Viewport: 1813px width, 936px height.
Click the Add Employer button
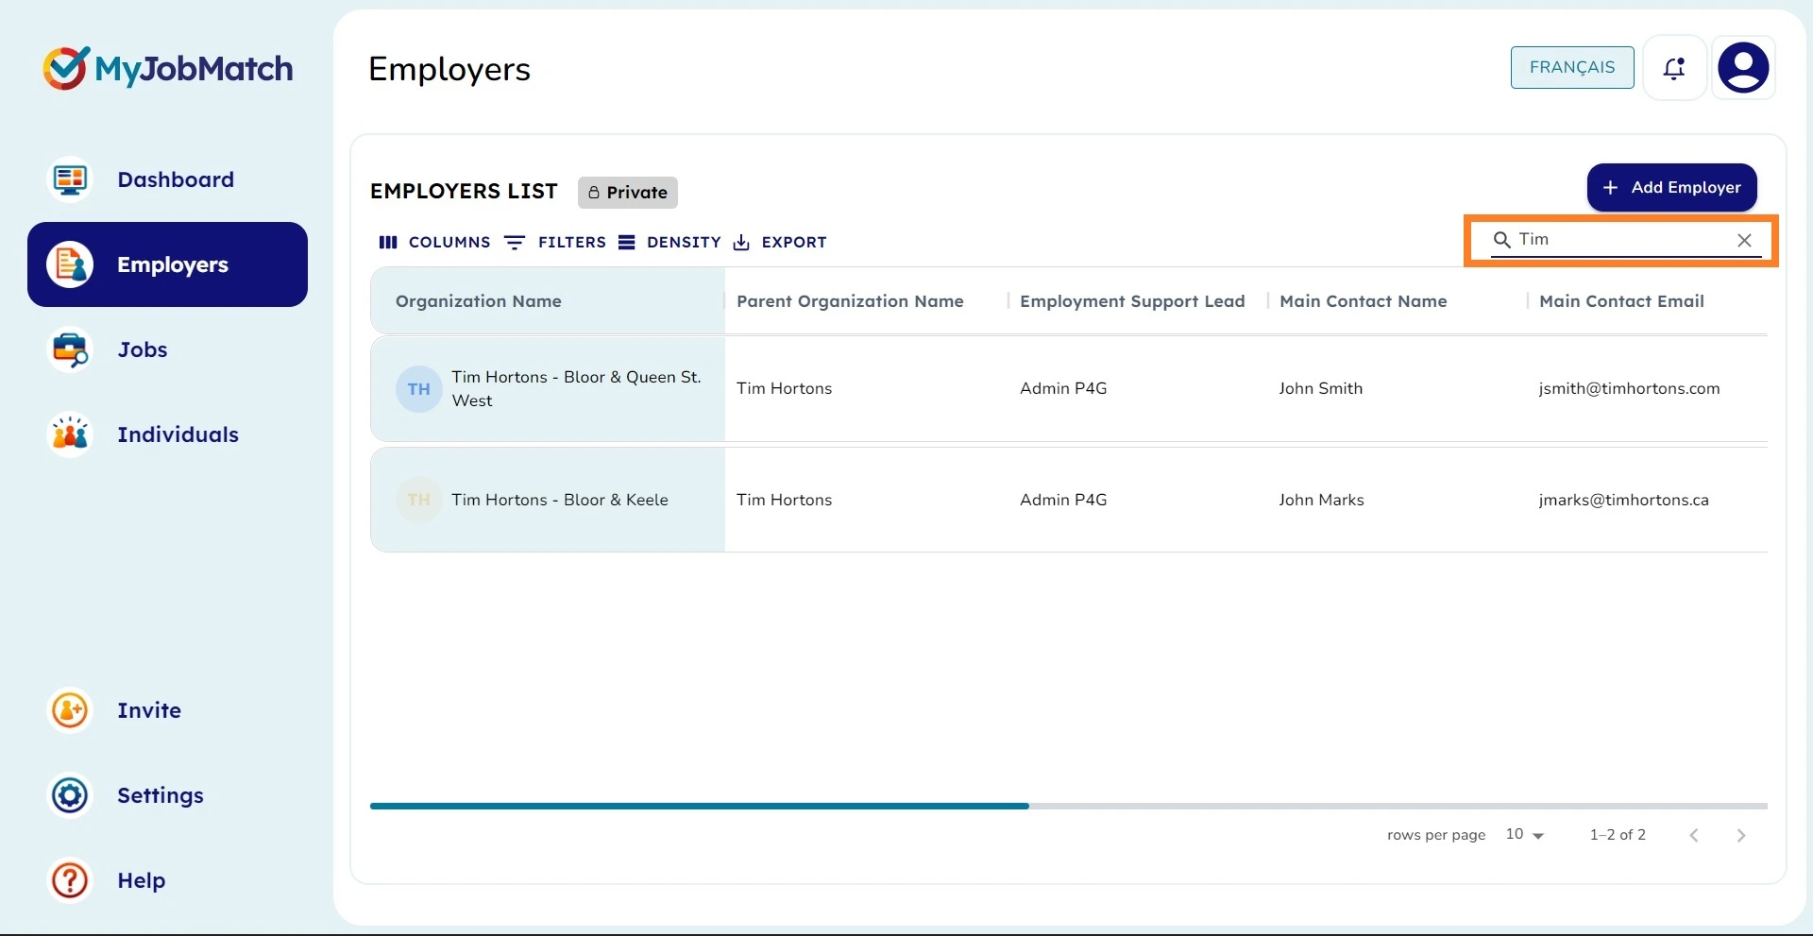[1671, 187]
